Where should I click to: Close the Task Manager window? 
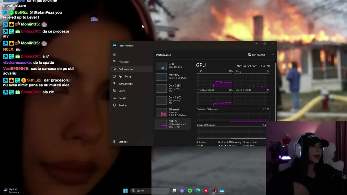click(x=273, y=44)
